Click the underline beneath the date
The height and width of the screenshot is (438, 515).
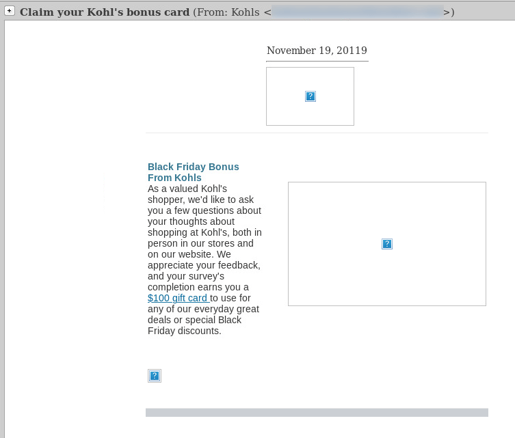click(x=317, y=61)
